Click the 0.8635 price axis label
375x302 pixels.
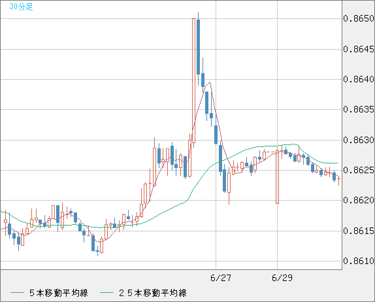point(359,109)
